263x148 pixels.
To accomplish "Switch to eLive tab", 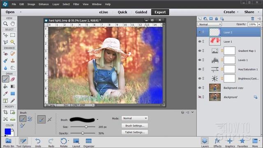I will click(x=104, y=12).
